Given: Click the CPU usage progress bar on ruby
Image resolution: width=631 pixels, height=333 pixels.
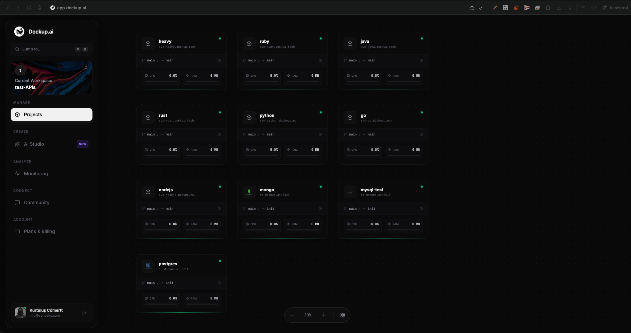Looking at the screenshot, I should [261, 82].
